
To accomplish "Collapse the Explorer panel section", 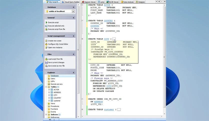I will click(73, 73).
